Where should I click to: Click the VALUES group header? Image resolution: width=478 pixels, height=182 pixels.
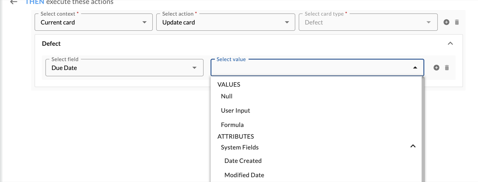click(229, 85)
